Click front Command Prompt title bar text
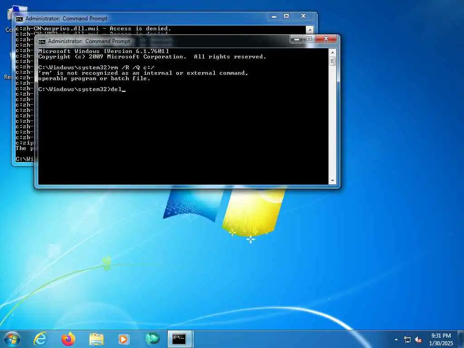This screenshot has width=464, height=348. pyautogui.click(x=89, y=41)
